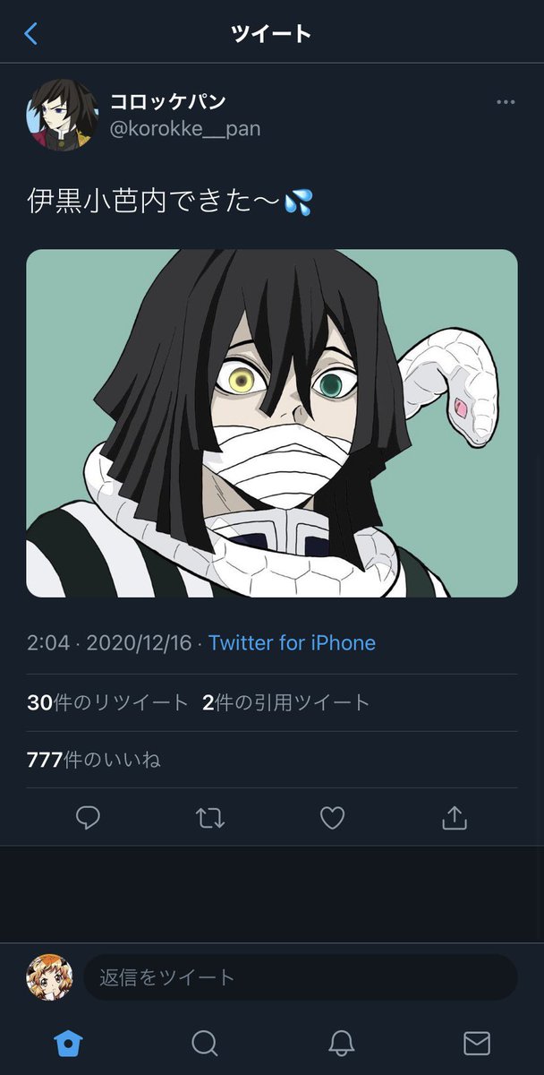Tap the back arrow to leave tweet
The width and height of the screenshot is (544, 1075).
pyautogui.click(x=31, y=34)
